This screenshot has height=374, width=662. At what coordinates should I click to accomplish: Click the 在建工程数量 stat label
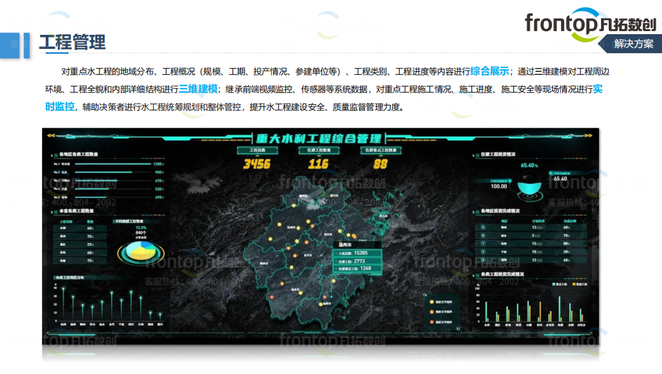(x=318, y=150)
